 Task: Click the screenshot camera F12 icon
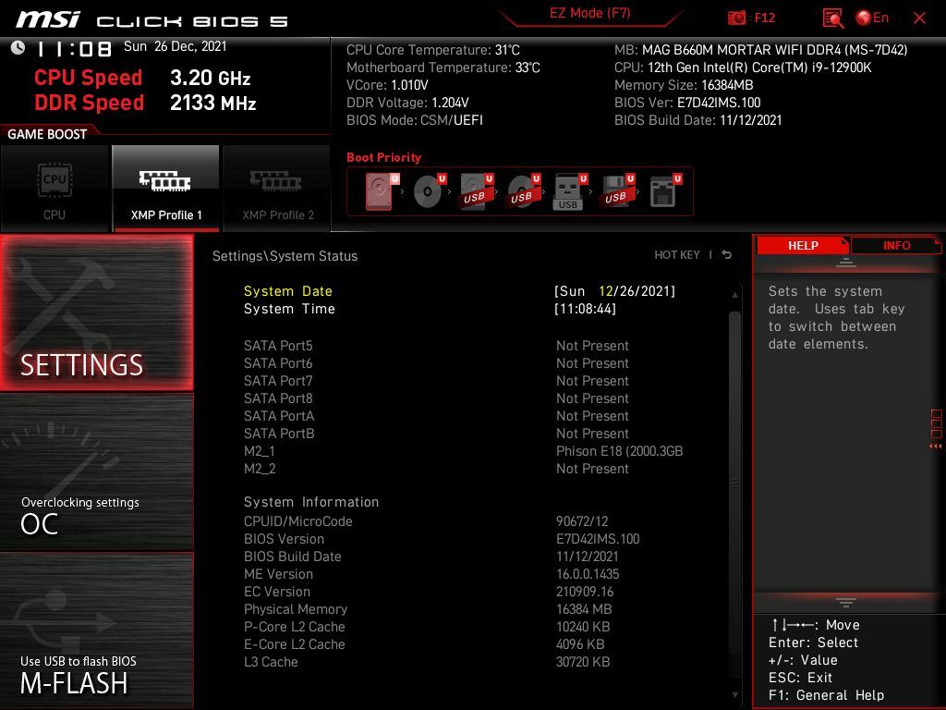[737, 18]
